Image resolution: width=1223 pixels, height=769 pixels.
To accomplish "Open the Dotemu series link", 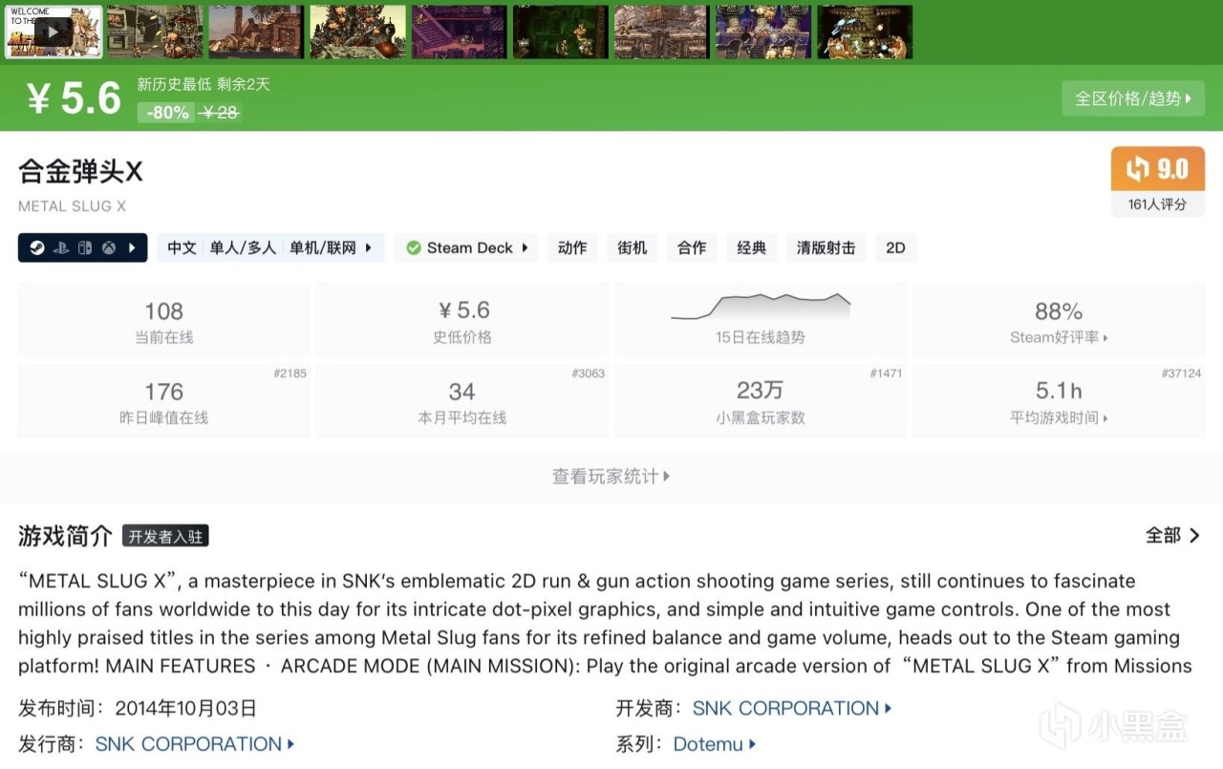I will pos(715,743).
